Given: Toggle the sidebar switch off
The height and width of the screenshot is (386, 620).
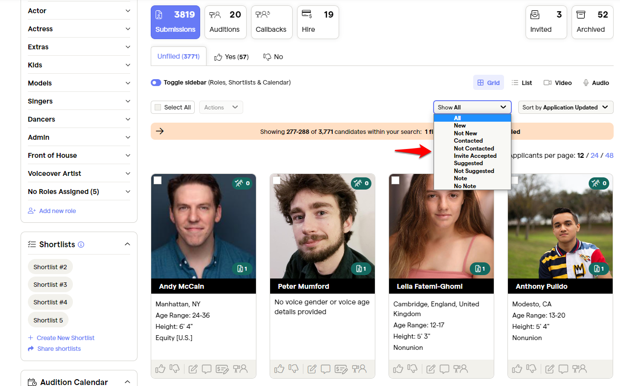Looking at the screenshot, I should 156,82.
